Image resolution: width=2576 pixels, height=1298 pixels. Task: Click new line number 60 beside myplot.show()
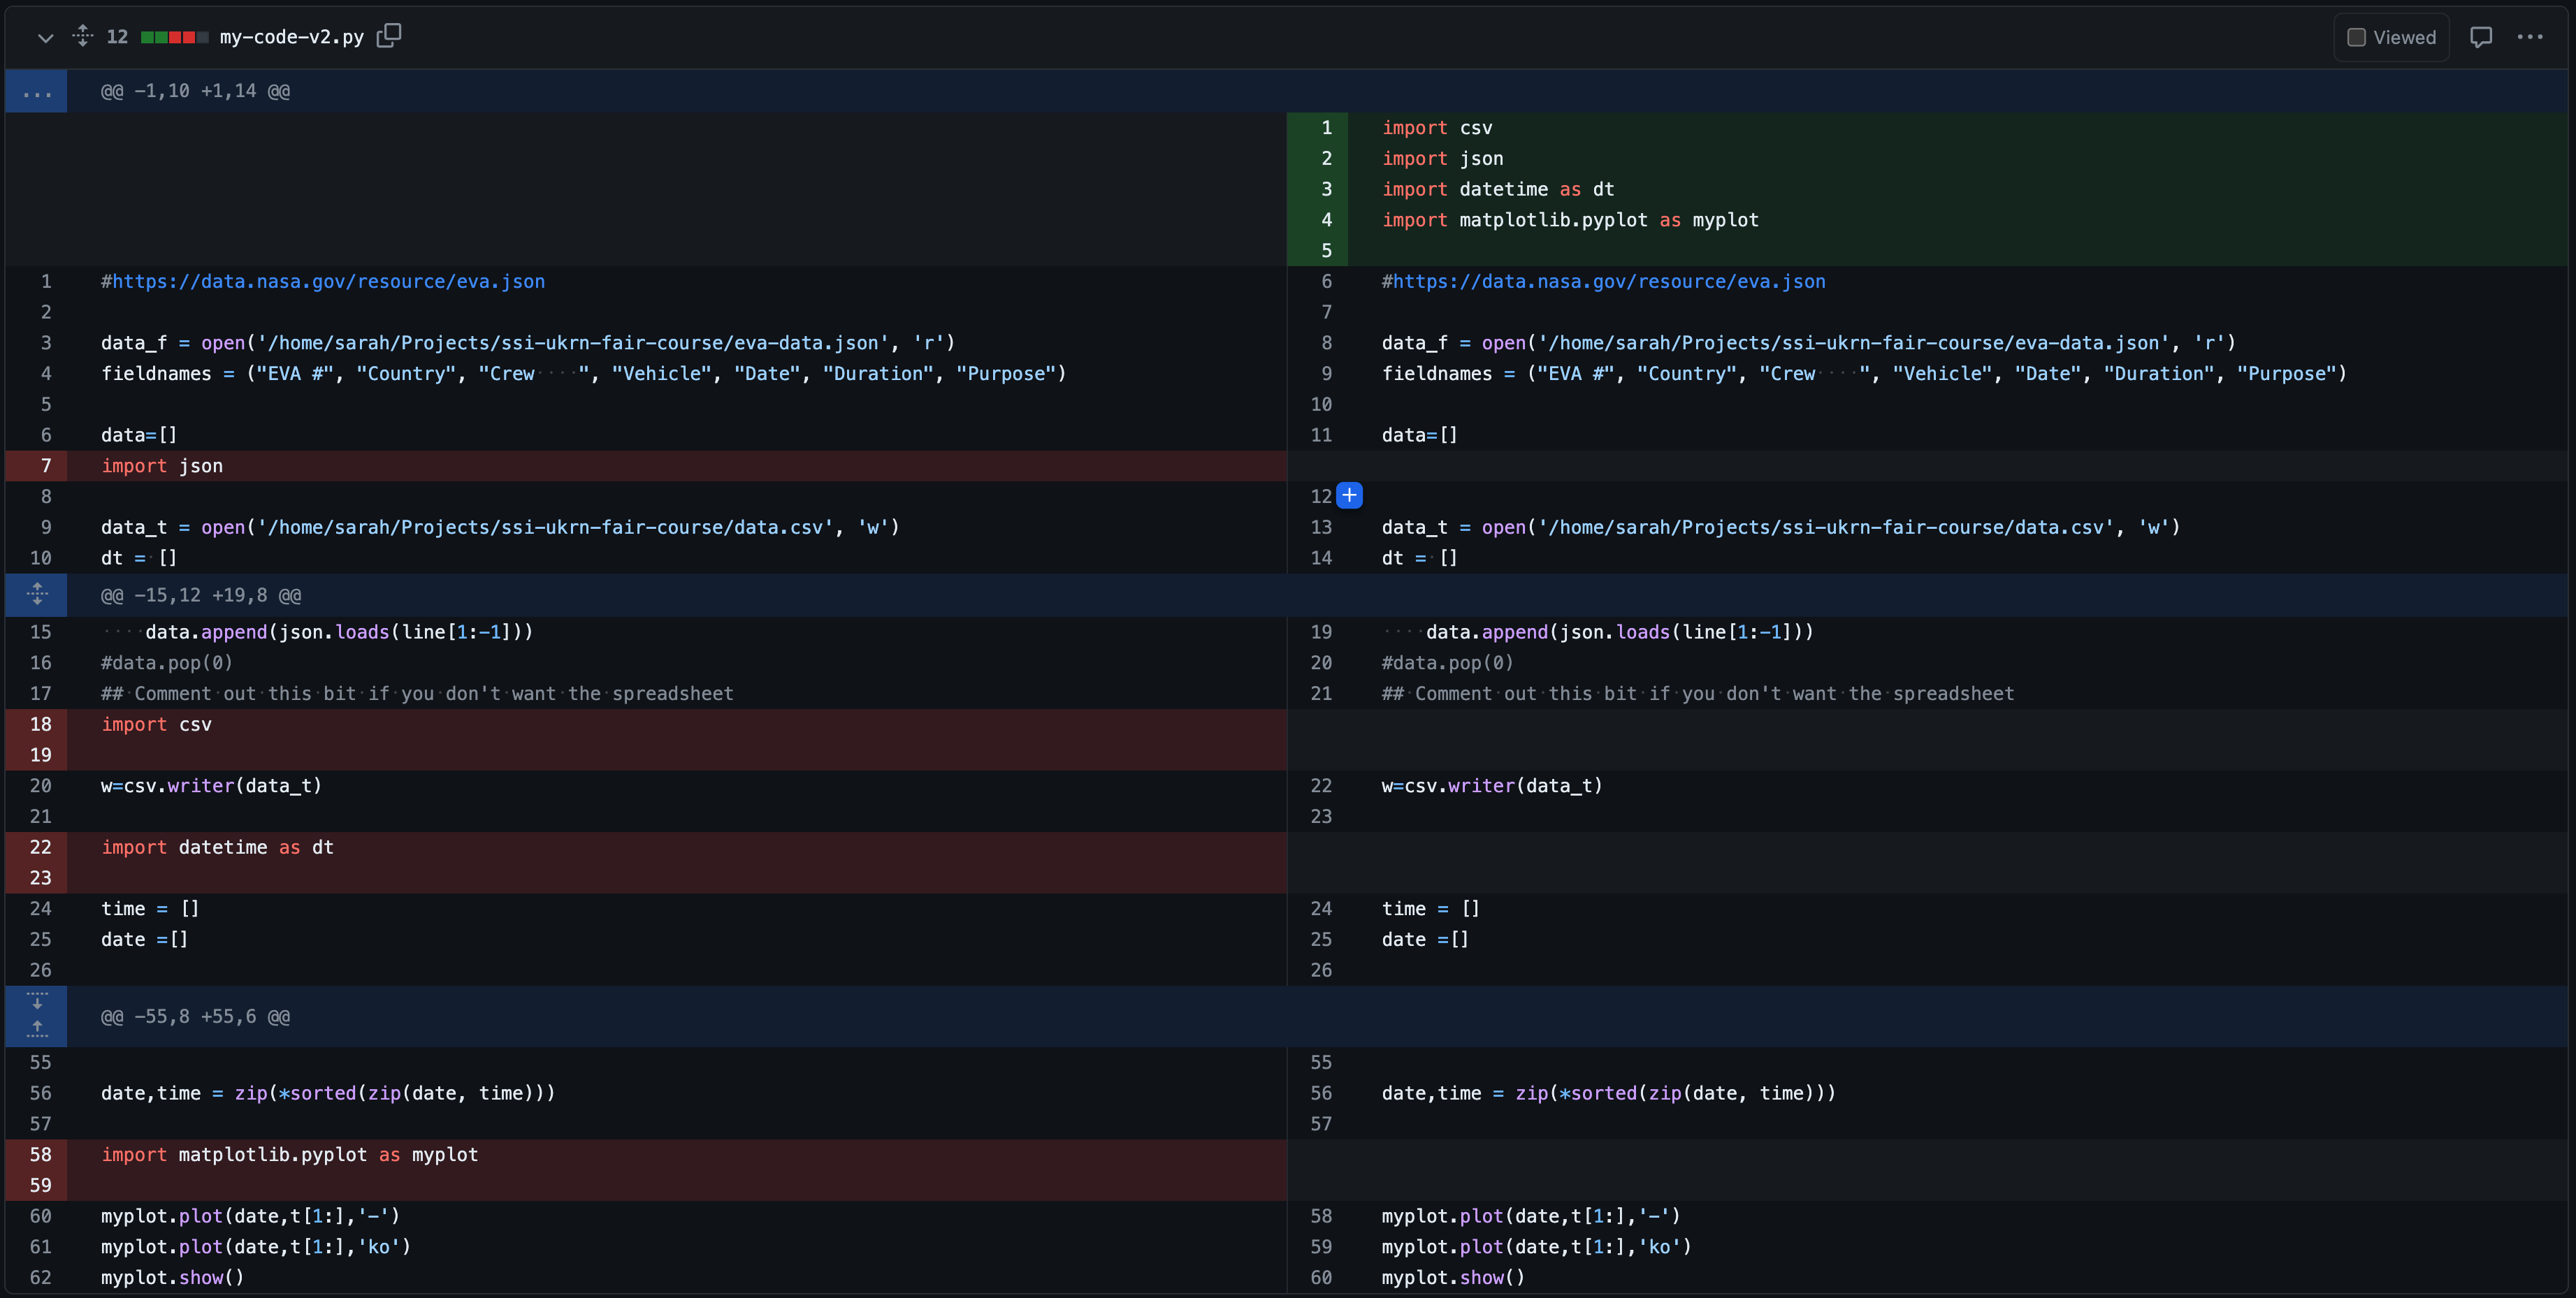(x=1321, y=1277)
